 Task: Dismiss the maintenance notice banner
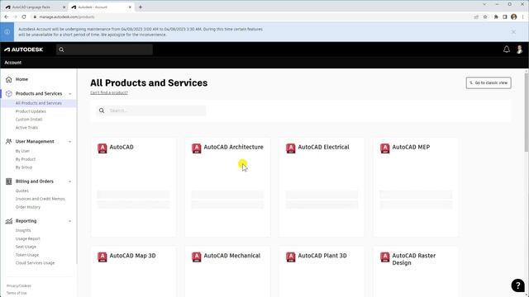pos(513,32)
